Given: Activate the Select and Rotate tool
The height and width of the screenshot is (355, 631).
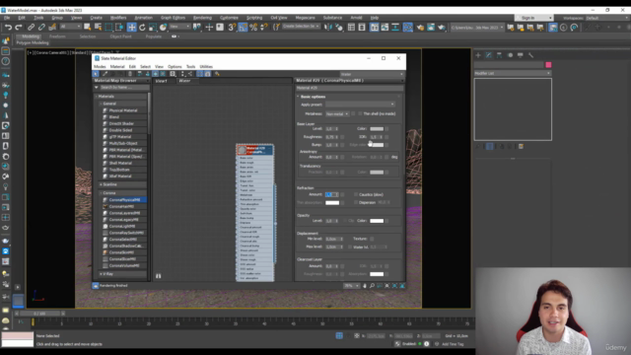Looking at the screenshot, I should (142, 28).
